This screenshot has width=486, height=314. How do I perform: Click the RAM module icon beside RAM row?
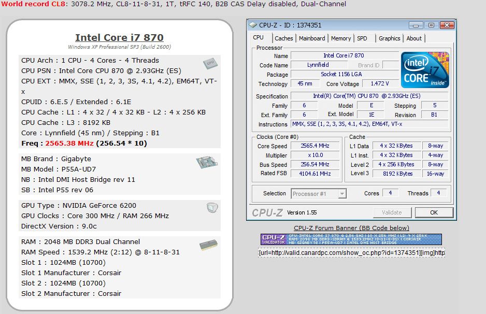point(208,245)
